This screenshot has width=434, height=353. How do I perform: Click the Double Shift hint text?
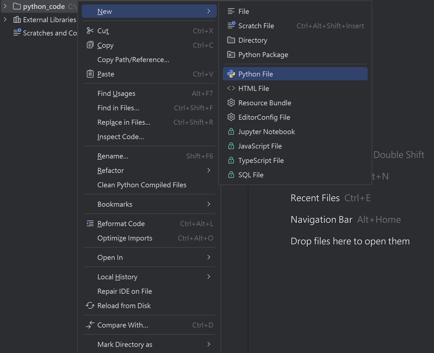pos(399,155)
